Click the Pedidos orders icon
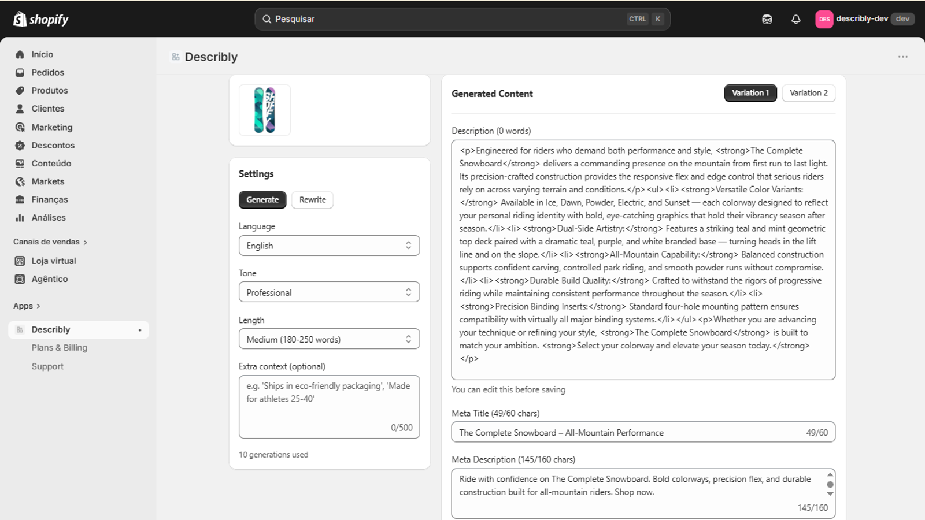Image resolution: width=925 pixels, height=520 pixels. click(x=20, y=72)
